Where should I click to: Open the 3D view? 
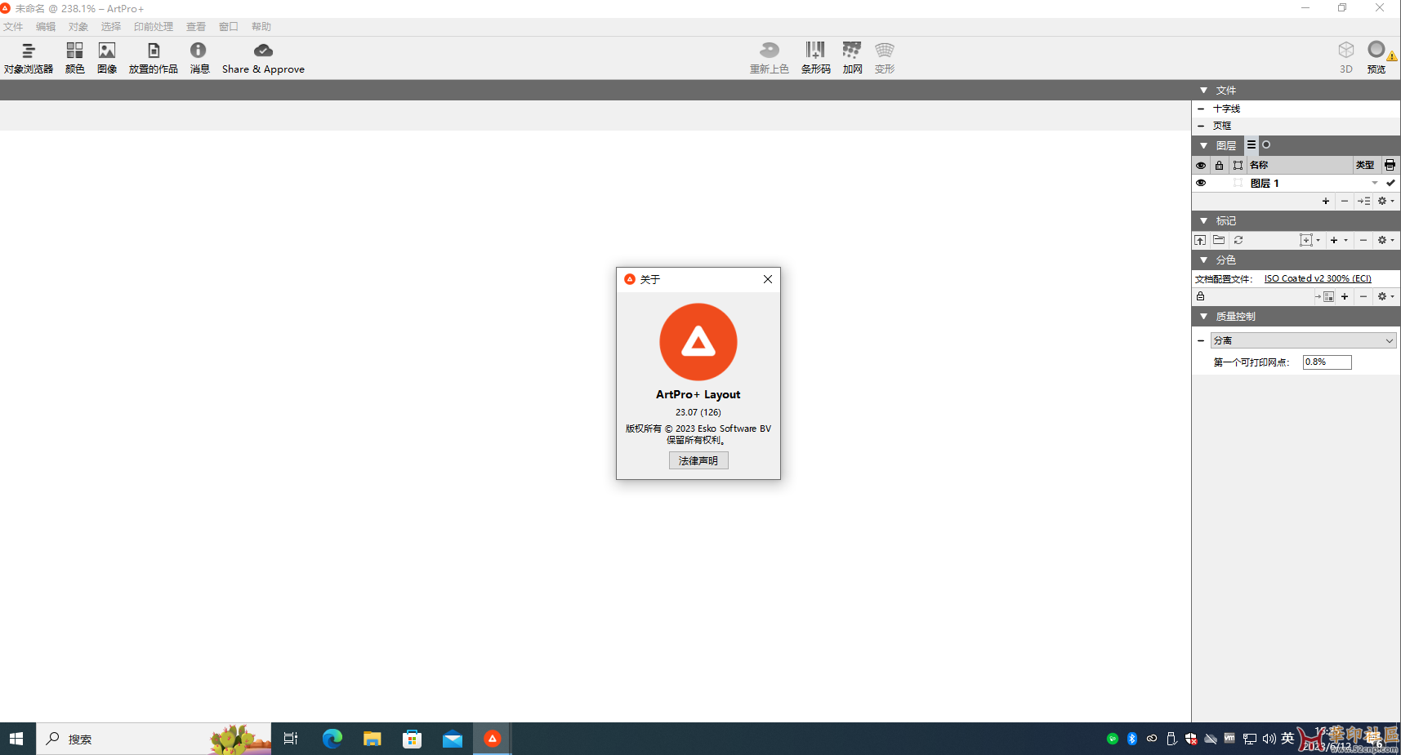coord(1346,58)
